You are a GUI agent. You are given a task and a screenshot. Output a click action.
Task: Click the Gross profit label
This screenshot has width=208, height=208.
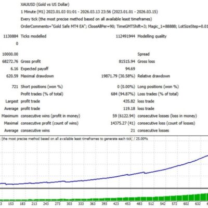point(31,61)
